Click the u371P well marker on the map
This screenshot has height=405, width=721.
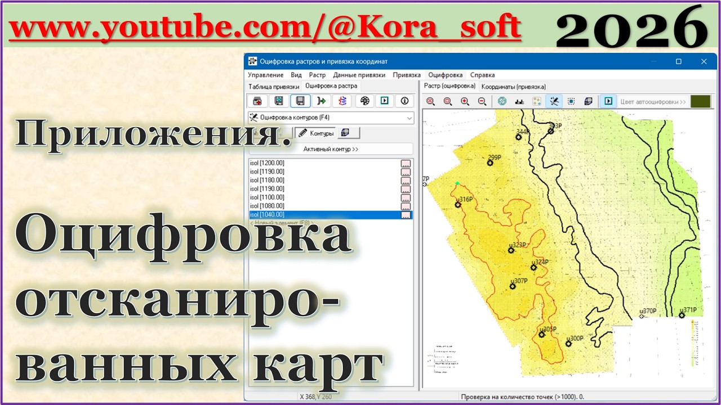pyautogui.click(x=682, y=316)
